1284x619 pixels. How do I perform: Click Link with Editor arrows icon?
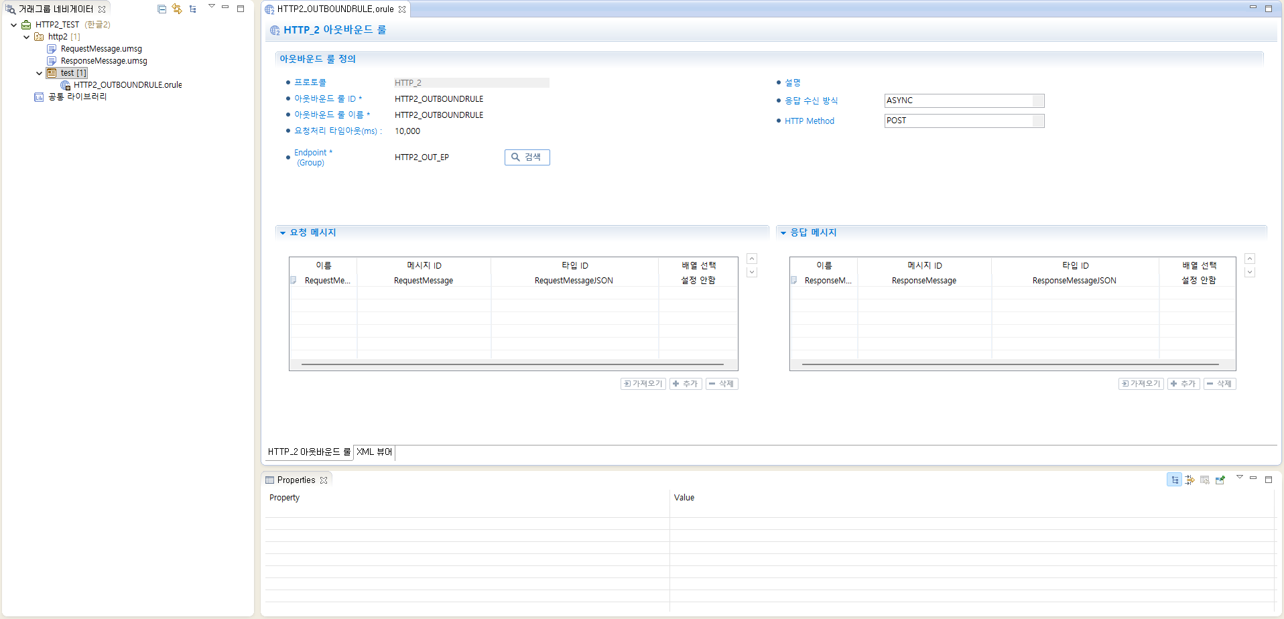[x=177, y=9]
